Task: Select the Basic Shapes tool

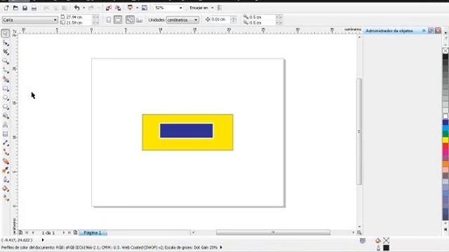Action: click(6, 116)
